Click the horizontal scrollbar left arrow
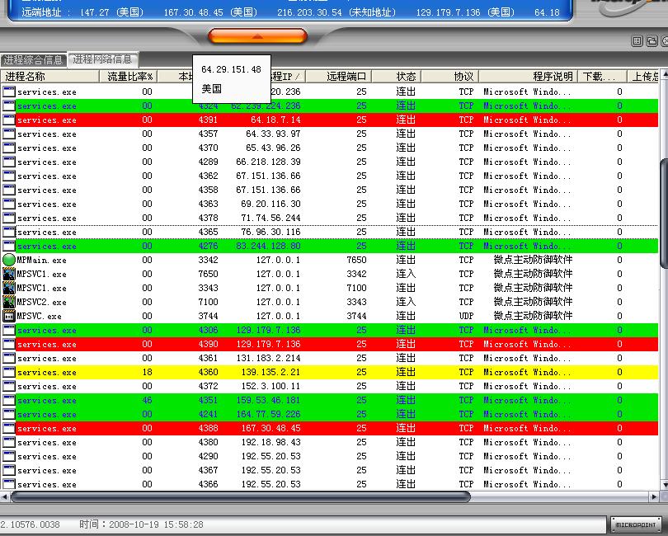This screenshot has width=668, height=536. click(x=4, y=496)
